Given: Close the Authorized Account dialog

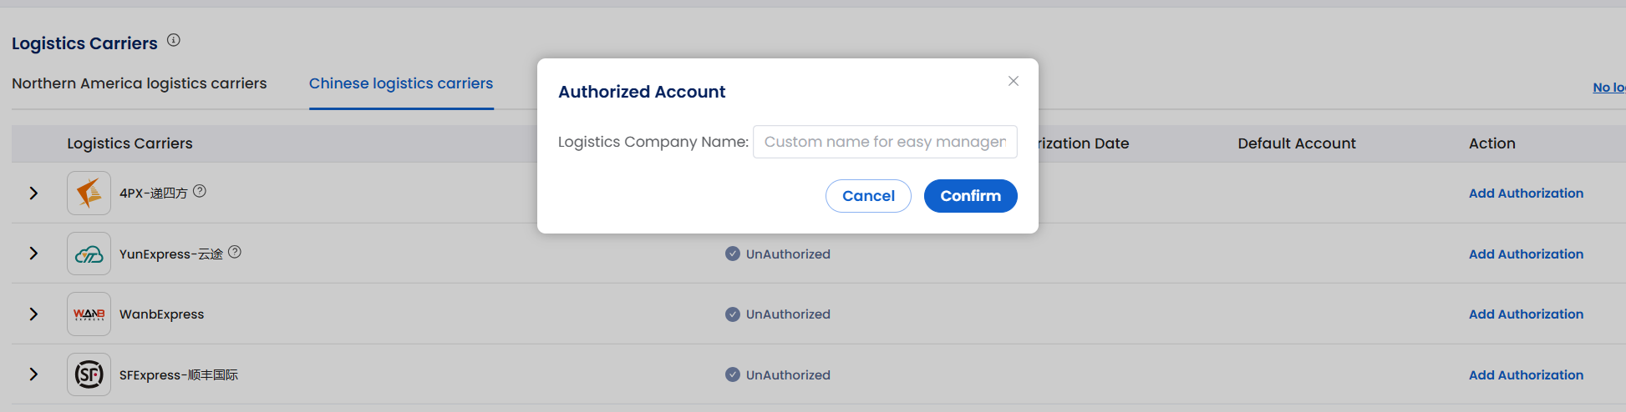Looking at the screenshot, I should pos(1013,81).
